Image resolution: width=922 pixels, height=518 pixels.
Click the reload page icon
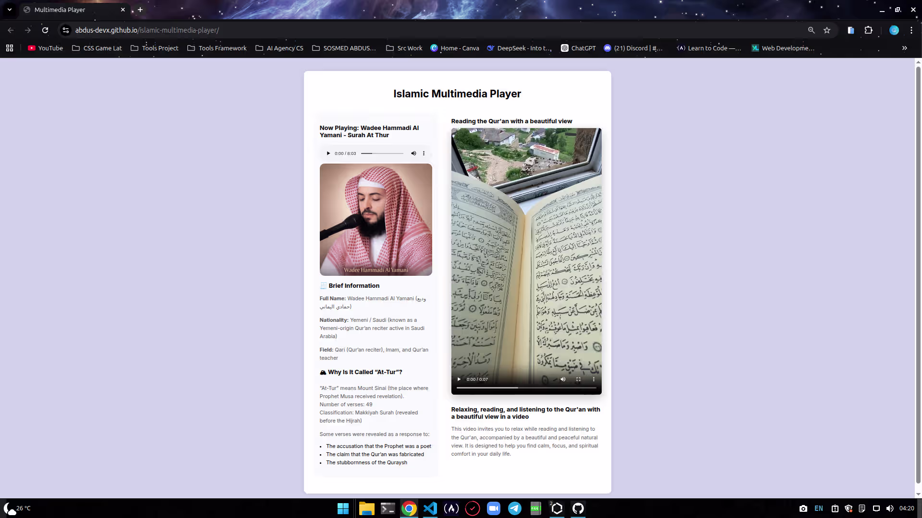45,30
